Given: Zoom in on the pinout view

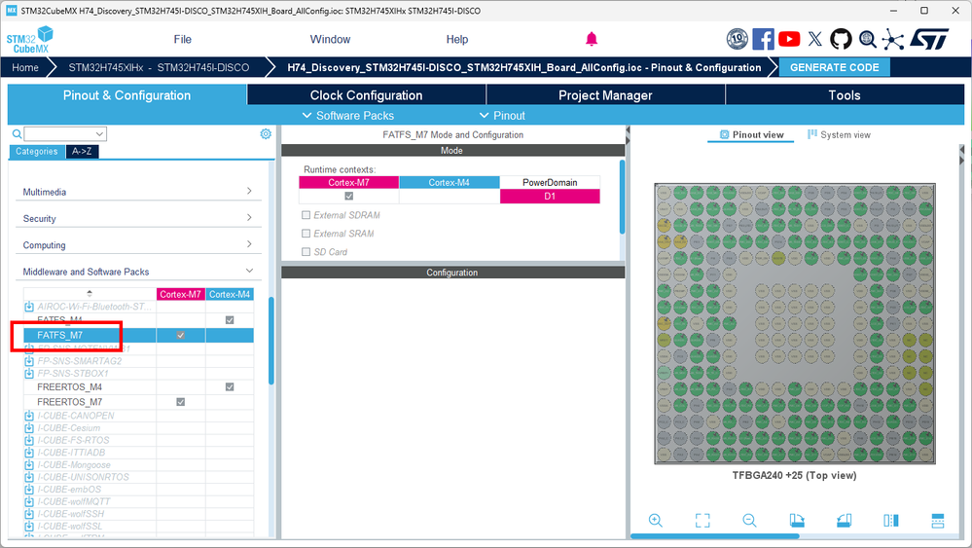Looking at the screenshot, I should (x=655, y=520).
